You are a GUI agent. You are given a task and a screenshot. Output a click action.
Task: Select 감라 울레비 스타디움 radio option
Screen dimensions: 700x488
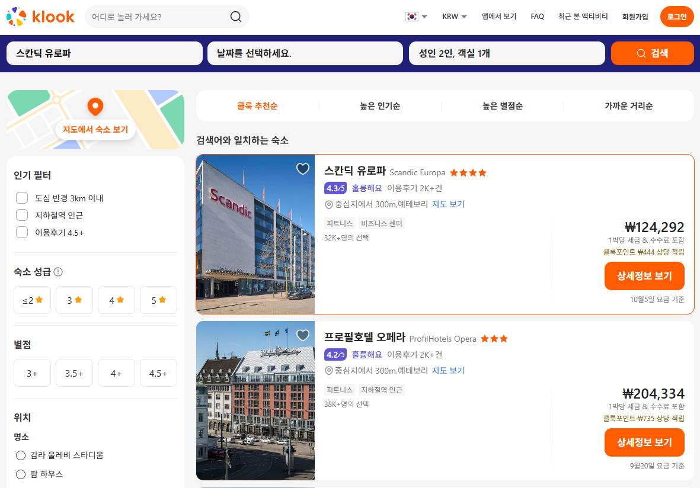[21, 455]
